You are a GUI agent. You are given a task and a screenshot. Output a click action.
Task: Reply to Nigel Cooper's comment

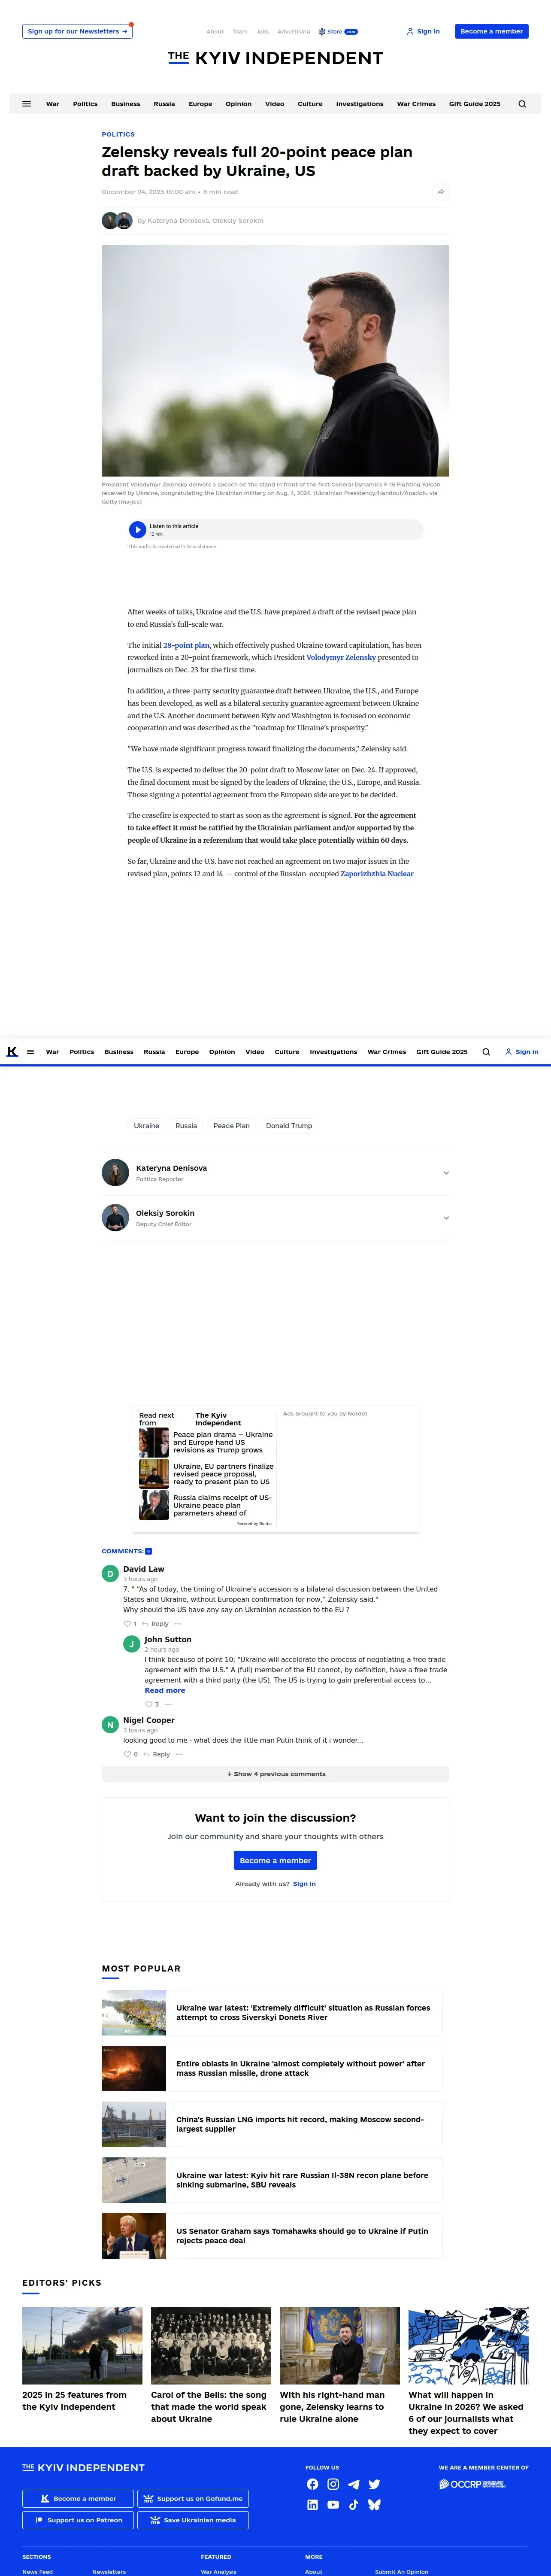coord(157,1754)
